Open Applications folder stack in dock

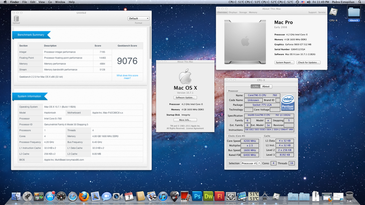(293, 196)
